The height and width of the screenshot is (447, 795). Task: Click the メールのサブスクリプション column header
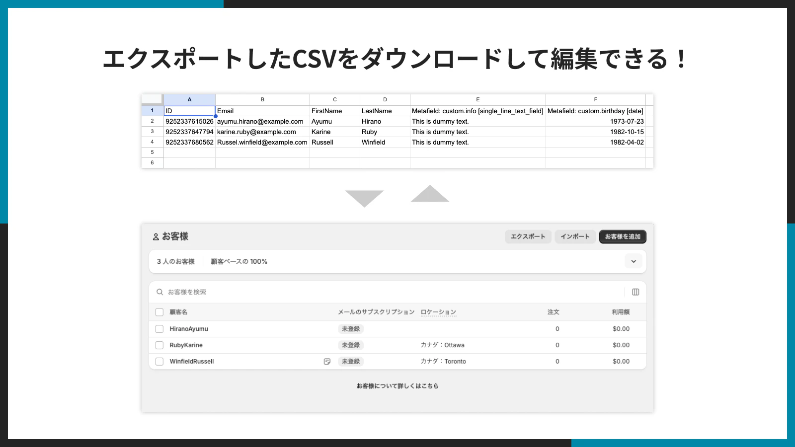coord(376,312)
